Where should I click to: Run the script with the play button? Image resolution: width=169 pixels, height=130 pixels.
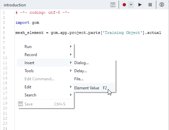(140, 5)
